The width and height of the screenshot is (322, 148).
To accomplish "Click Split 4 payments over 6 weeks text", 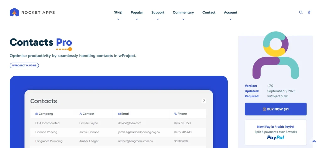I will (275, 132).
